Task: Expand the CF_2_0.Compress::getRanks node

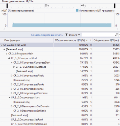Action: 12,84
